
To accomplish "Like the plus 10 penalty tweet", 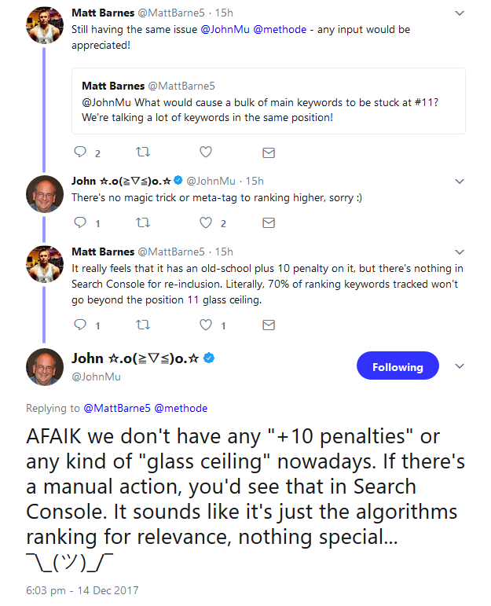I will [x=206, y=325].
